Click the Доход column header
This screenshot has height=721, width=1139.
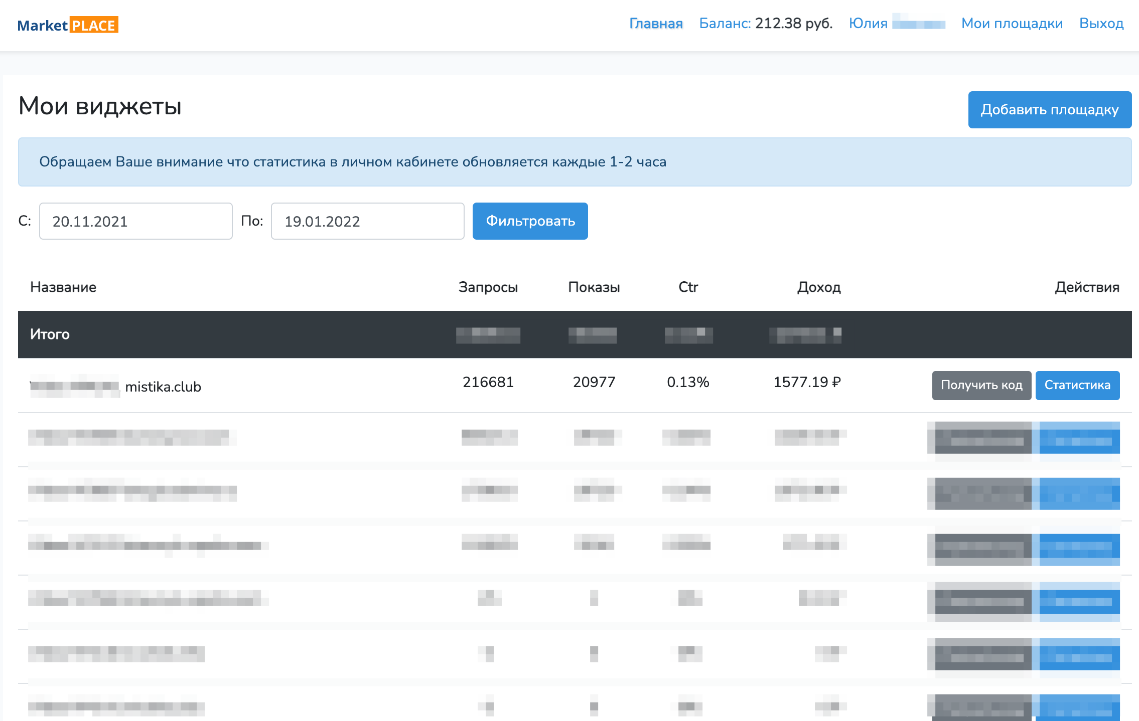(818, 287)
